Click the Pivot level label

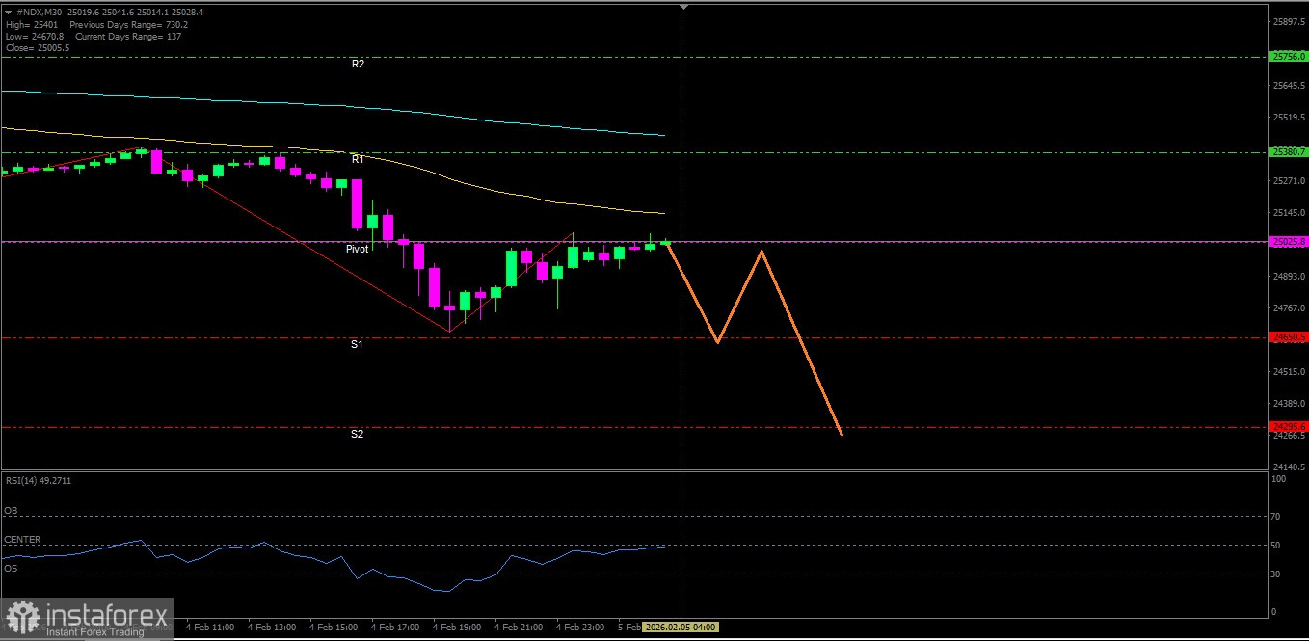(x=358, y=249)
